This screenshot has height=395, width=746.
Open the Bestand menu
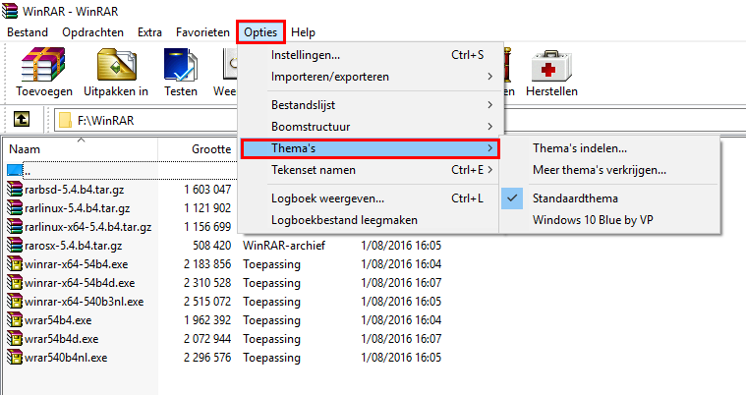click(28, 32)
